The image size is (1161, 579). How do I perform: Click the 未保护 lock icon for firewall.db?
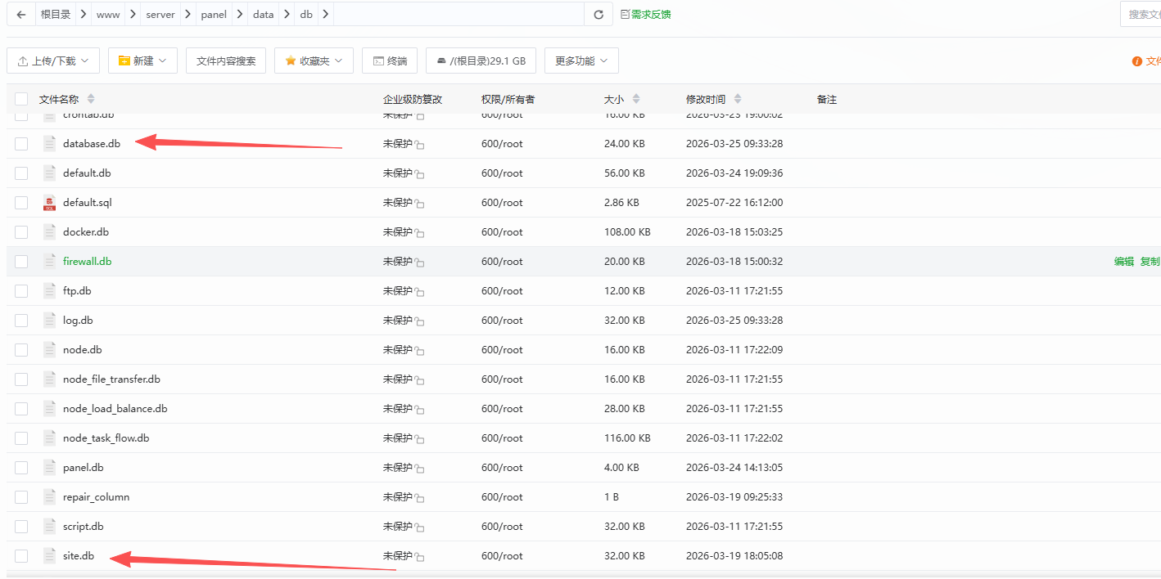click(418, 261)
